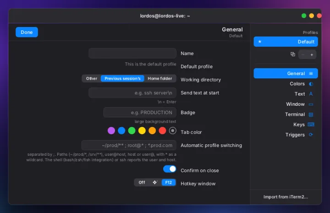Choose the red tab color

[x=162, y=131]
